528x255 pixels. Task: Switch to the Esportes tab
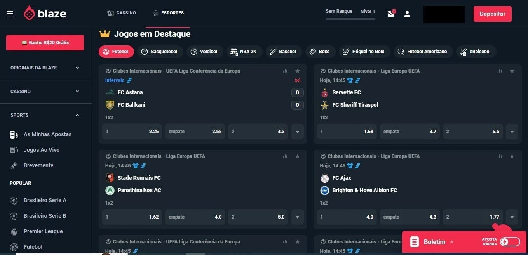168,13
